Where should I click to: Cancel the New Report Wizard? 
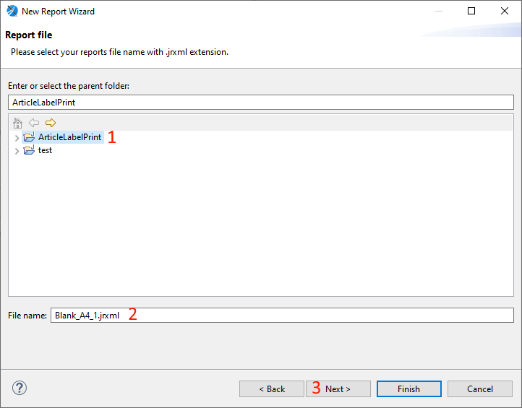[479, 389]
